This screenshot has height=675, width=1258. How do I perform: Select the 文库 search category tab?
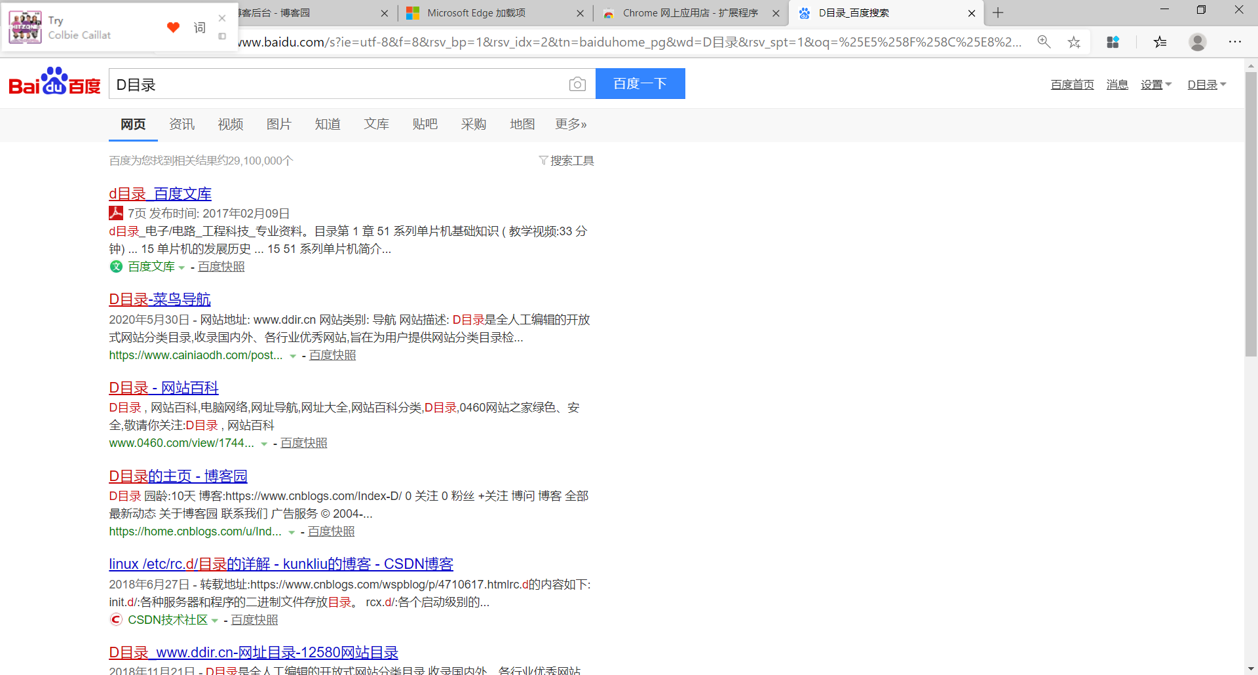click(x=377, y=124)
